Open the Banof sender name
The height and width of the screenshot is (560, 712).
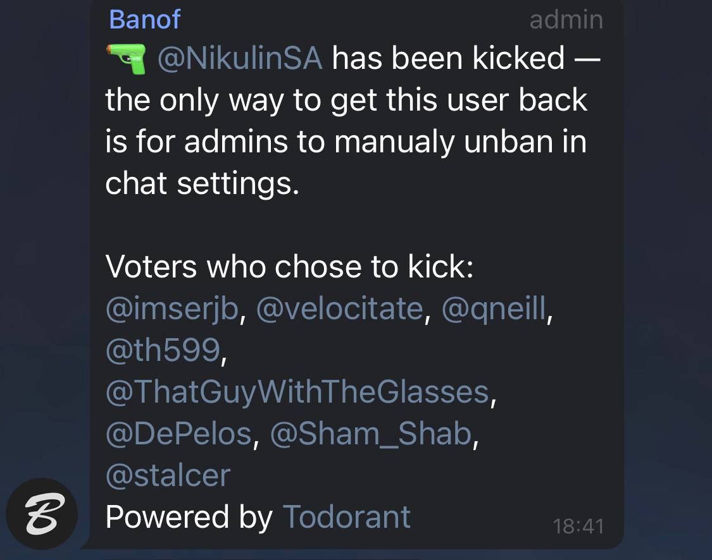(x=144, y=20)
